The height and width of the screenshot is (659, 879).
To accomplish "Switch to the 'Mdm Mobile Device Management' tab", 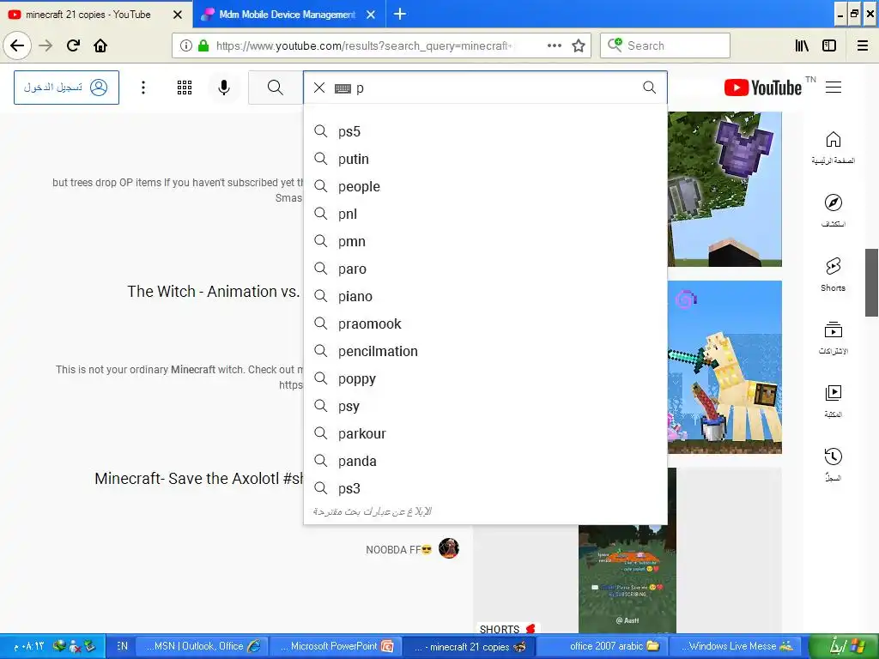I will 287,15.
